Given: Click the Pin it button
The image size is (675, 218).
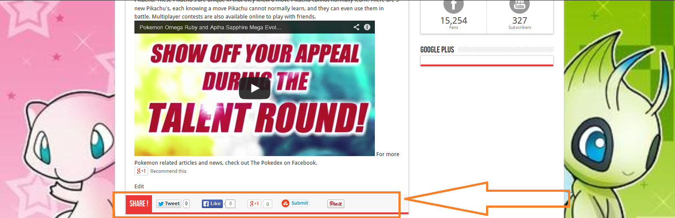Looking at the screenshot, I should [336, 204].
